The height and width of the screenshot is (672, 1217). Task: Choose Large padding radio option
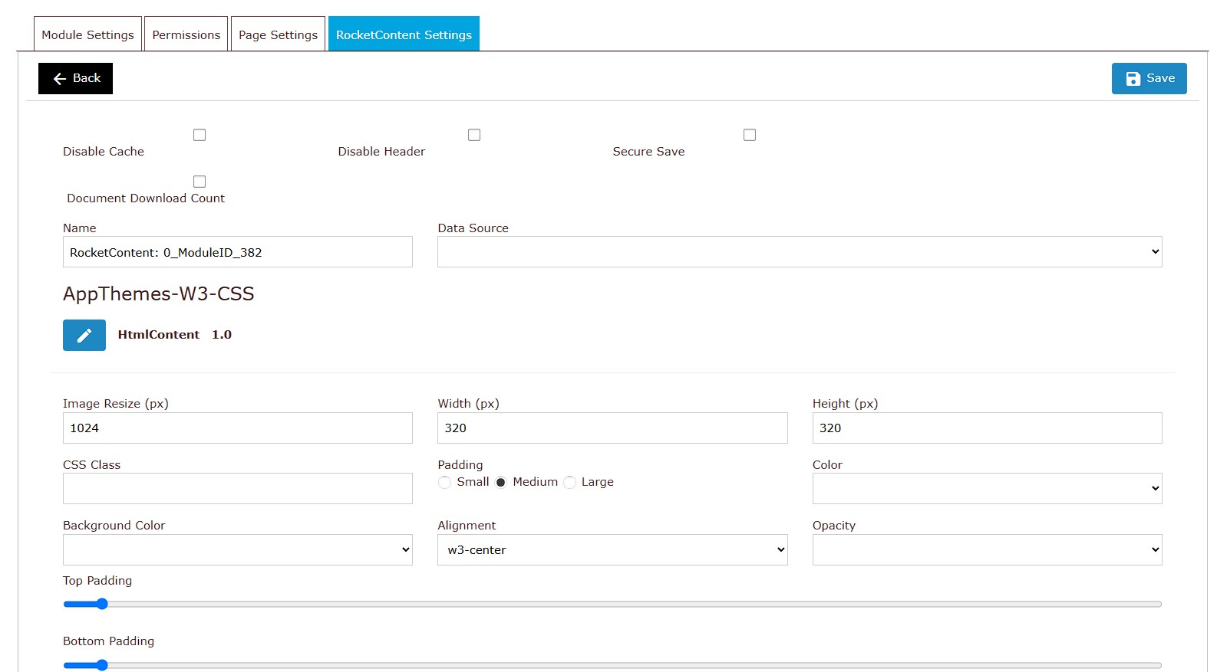click(x=569, y=482)
